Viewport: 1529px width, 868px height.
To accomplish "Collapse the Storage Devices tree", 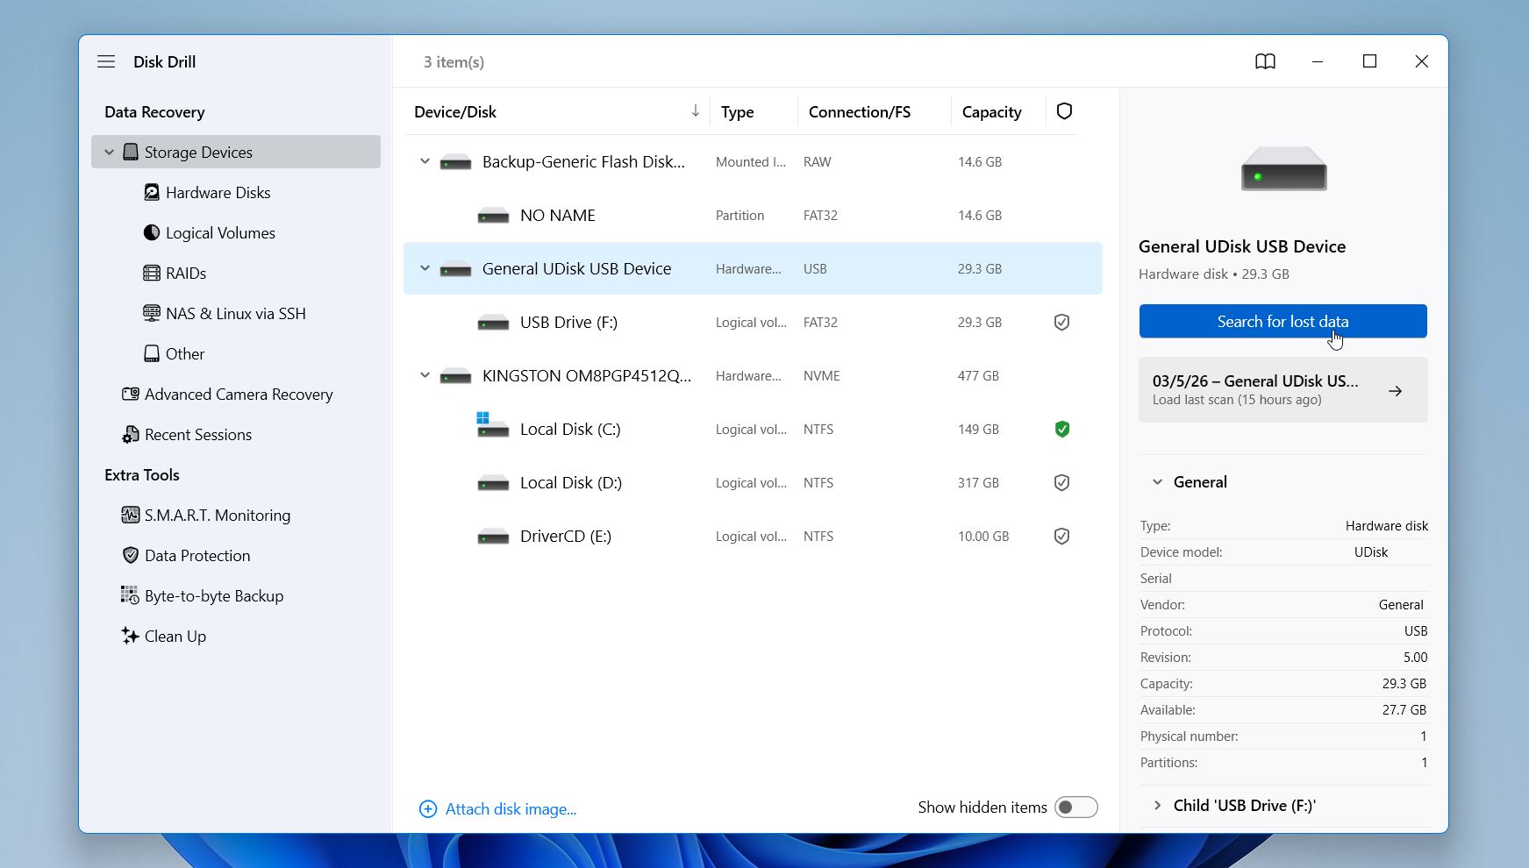I will 110,153.
